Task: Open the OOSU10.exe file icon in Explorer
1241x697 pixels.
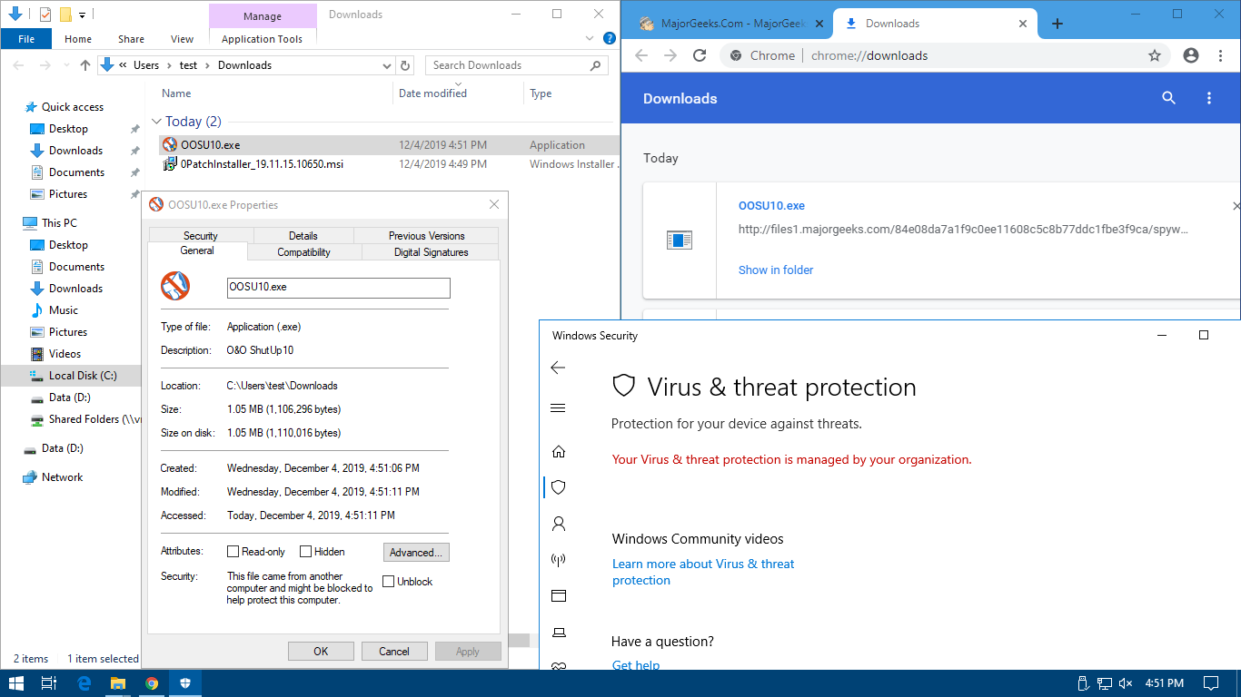Action: coord(169,144)
